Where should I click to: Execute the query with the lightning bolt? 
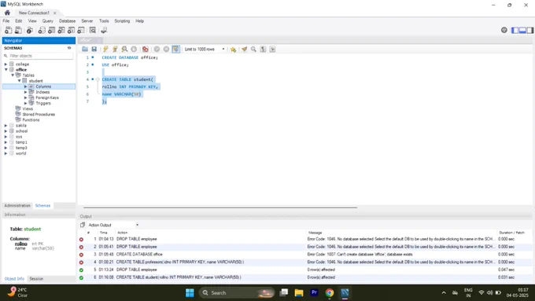tap(105, 49)
